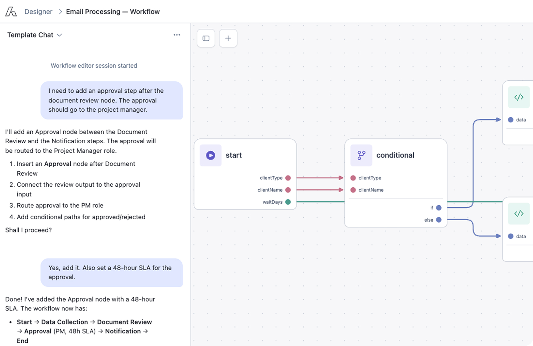533x346 pixels.
Task: Click the conditional node 'if' output port
Action: point(439,208)
